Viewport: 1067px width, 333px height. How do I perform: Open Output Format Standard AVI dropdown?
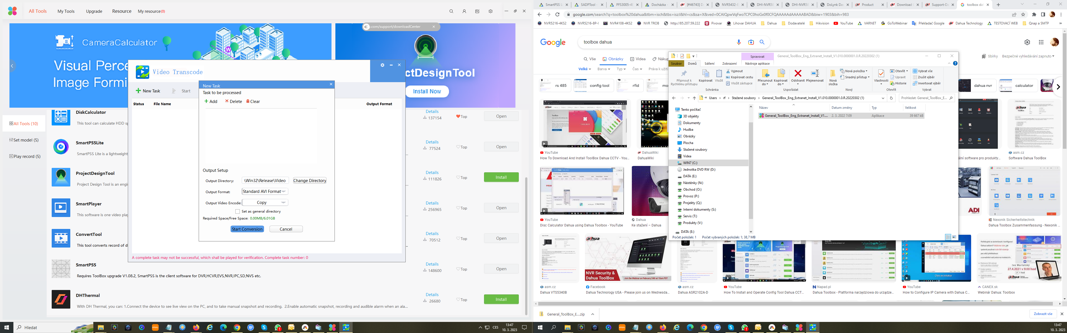(265, 191)
